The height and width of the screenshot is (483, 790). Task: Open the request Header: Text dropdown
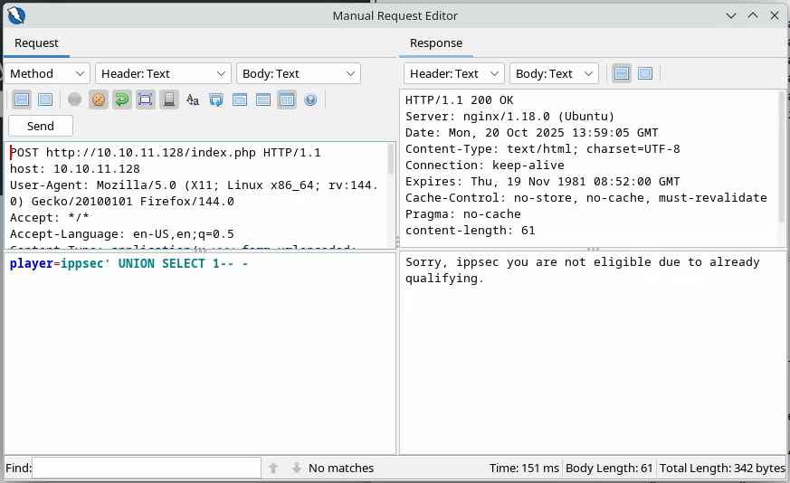[164, 73]
